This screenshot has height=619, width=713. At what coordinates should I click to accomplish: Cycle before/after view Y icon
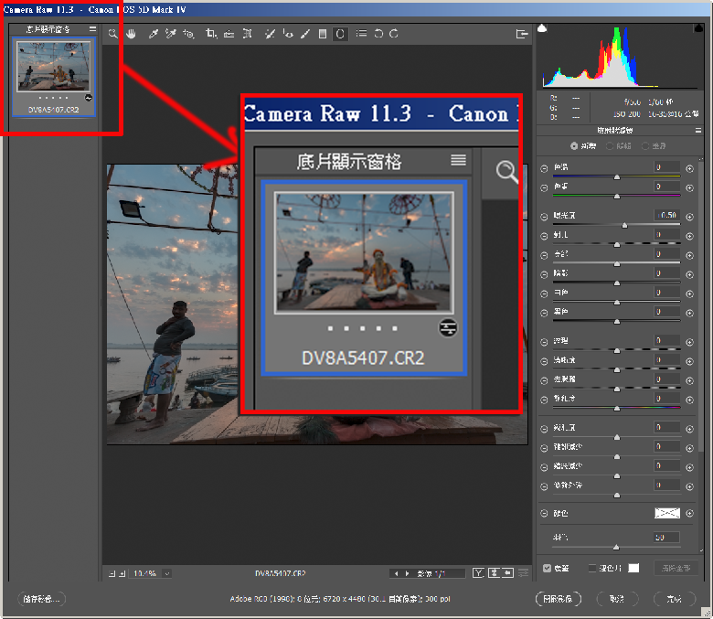coord(478,573)
